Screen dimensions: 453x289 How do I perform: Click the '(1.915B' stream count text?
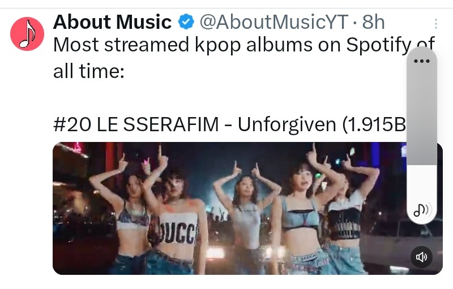pos(374,124)
